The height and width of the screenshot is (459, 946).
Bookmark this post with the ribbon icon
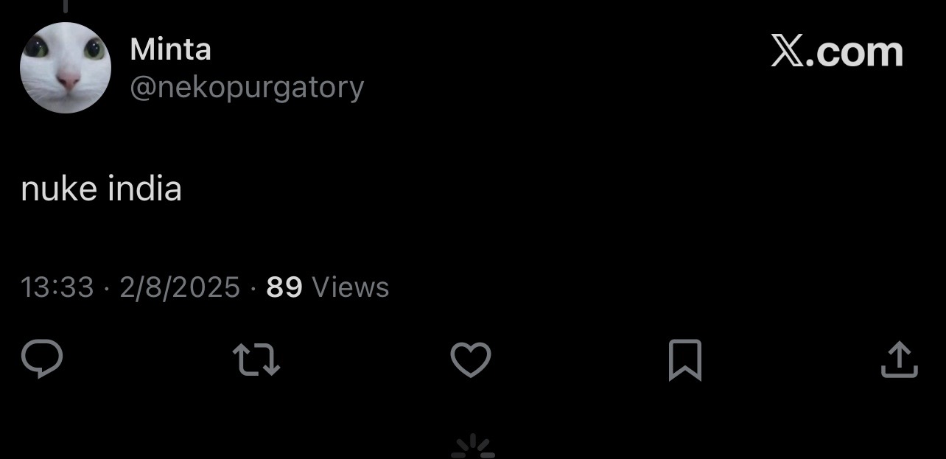pyautogui.click(x=684, y=360)
